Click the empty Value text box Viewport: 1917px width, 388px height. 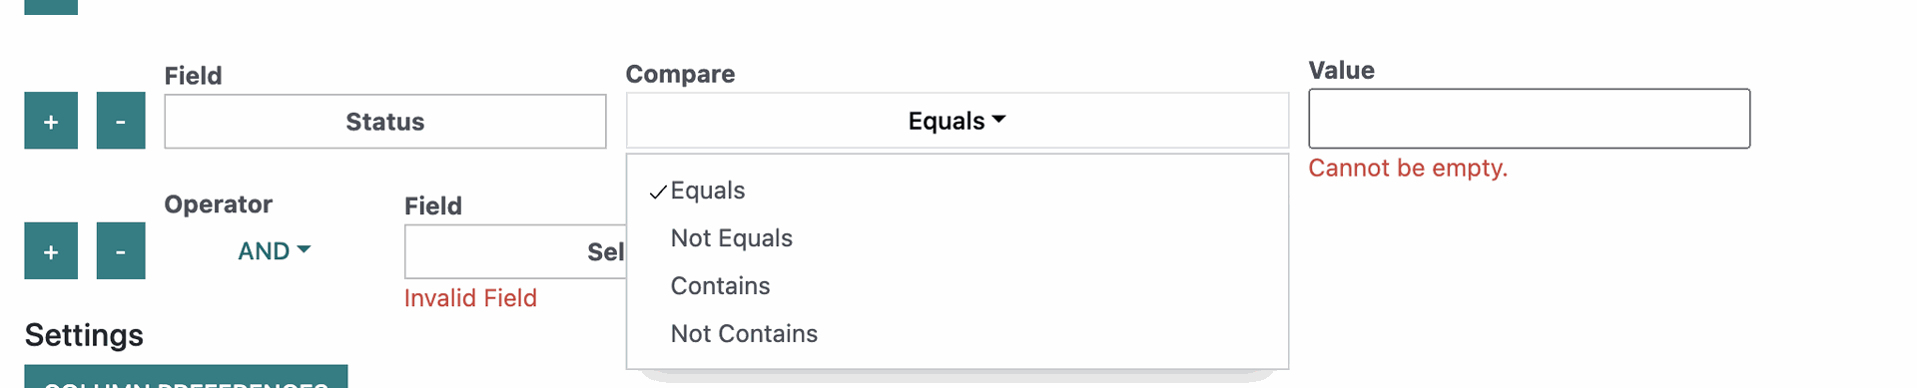point(1529,119)
